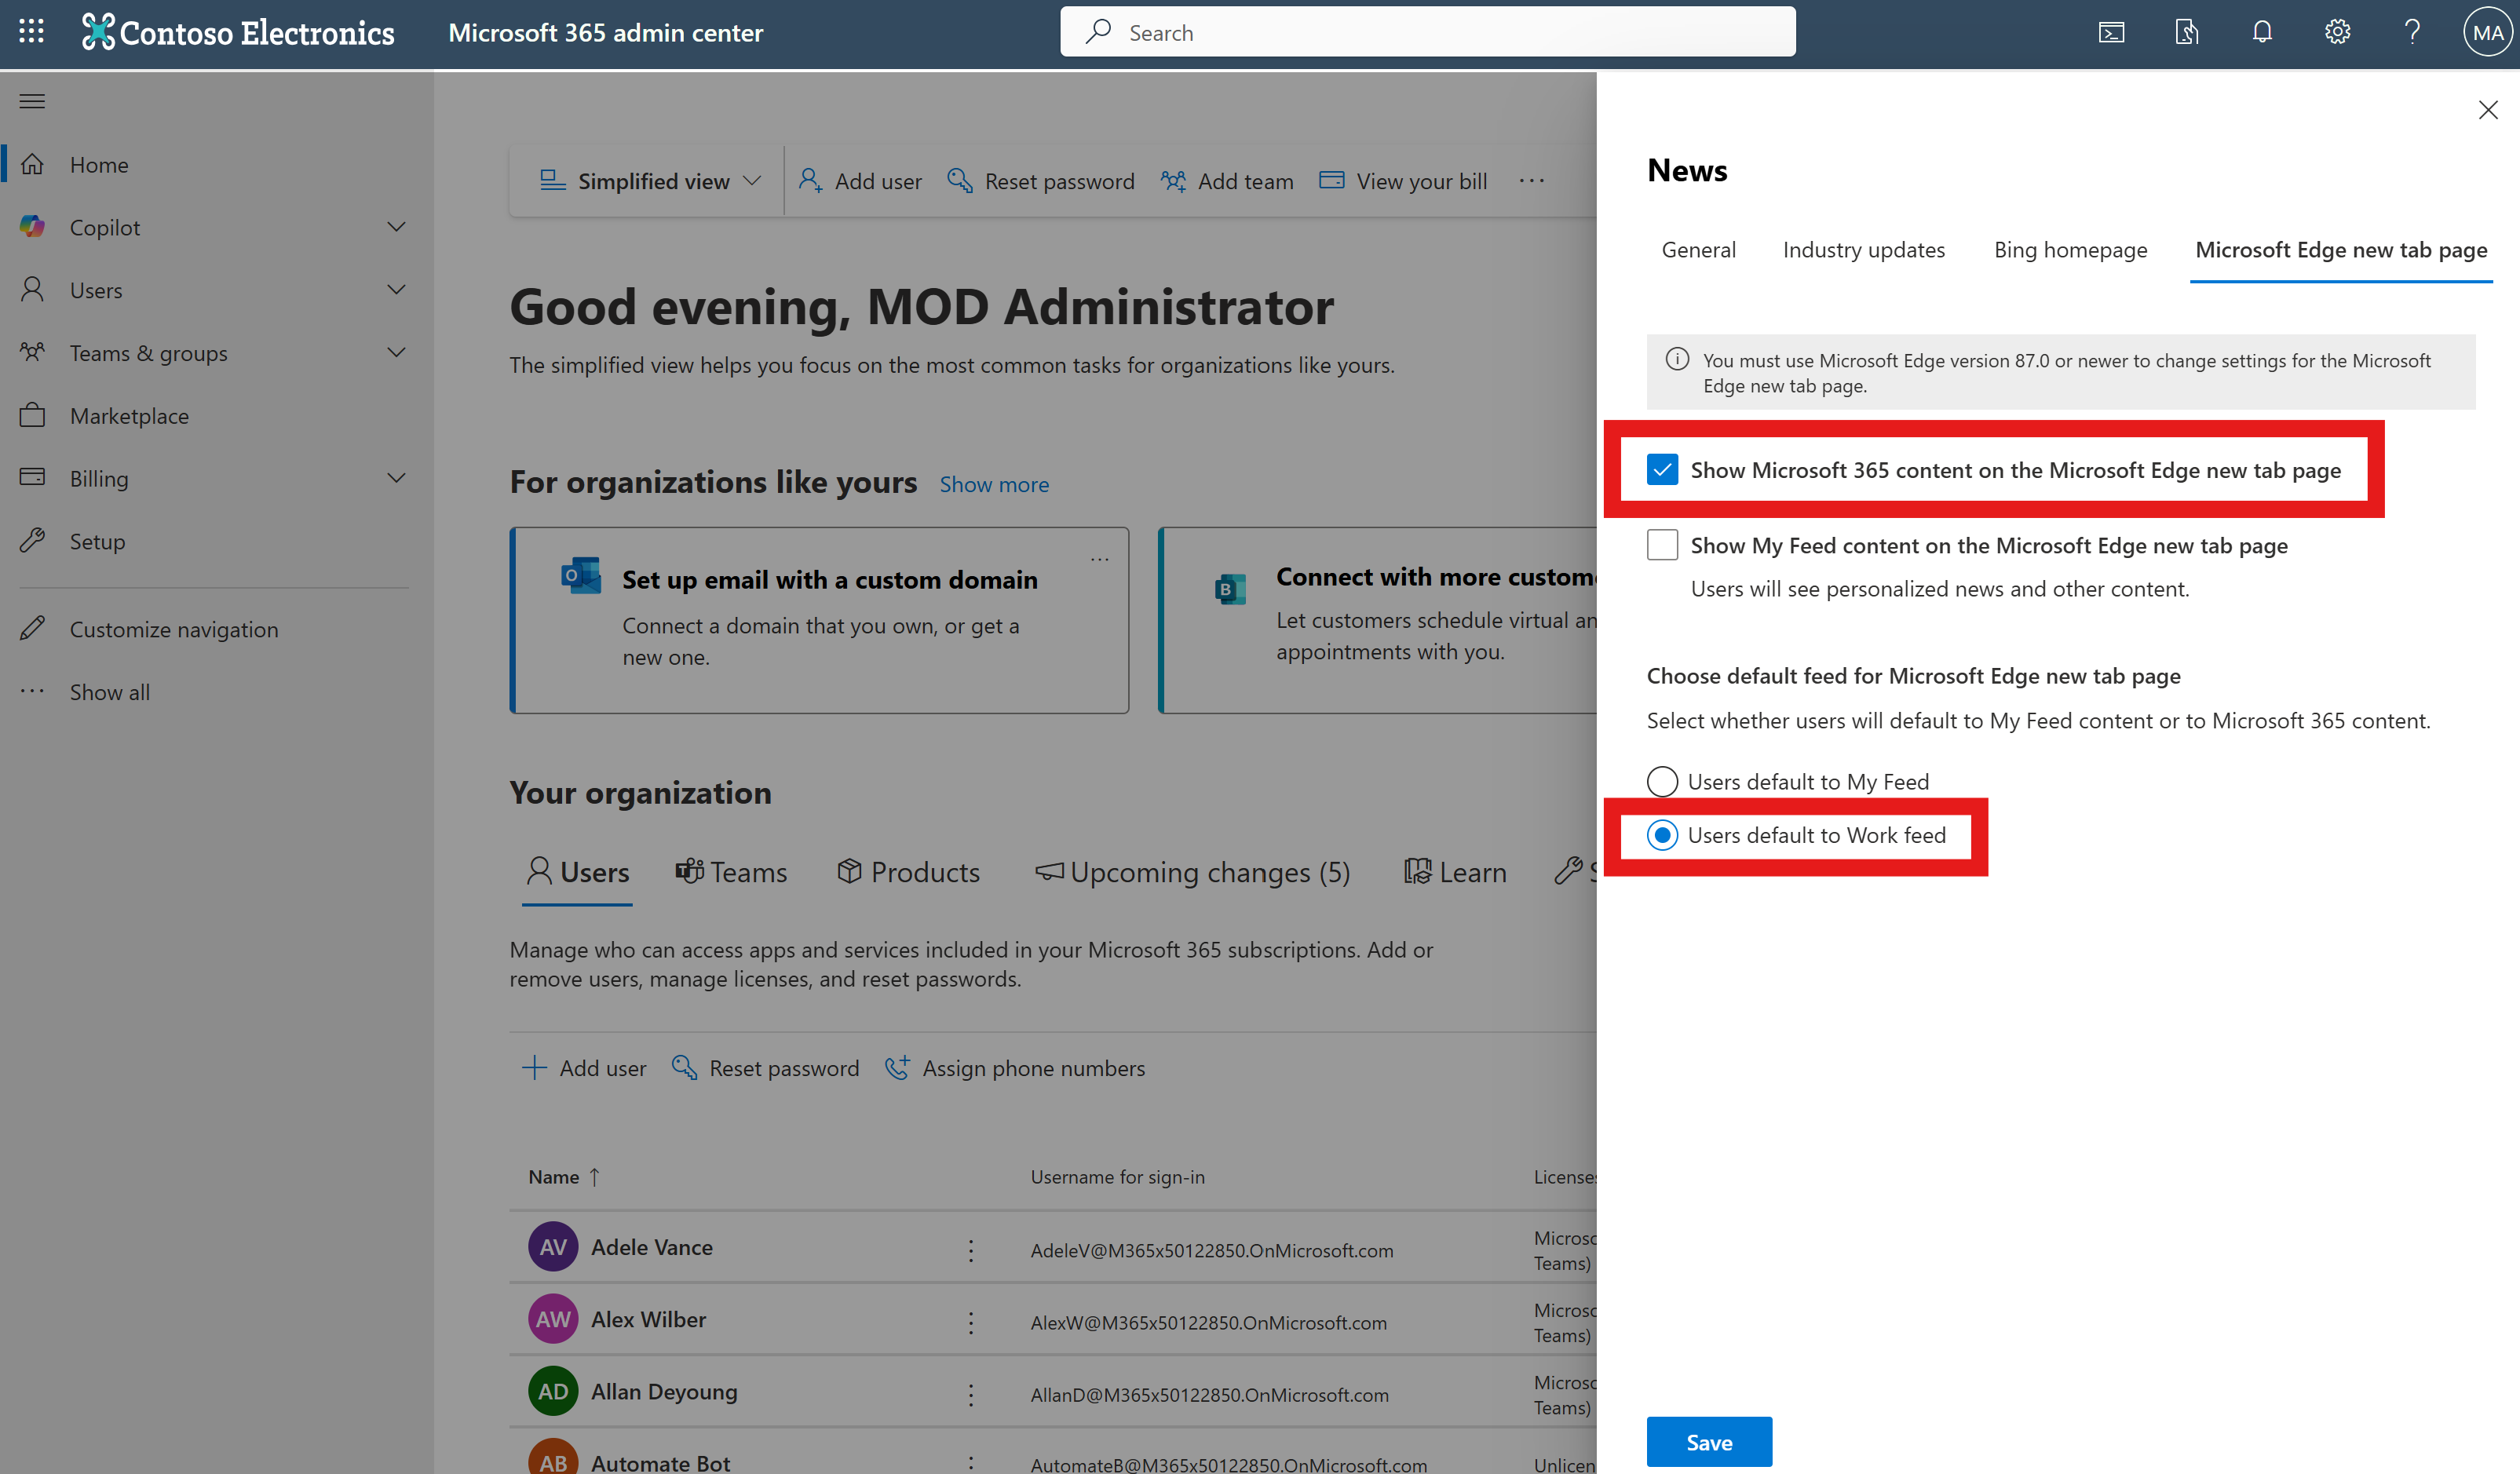Expand the Teams & groups section
The height and width of the screenshot is (1474, 2520).
[397, 352]
